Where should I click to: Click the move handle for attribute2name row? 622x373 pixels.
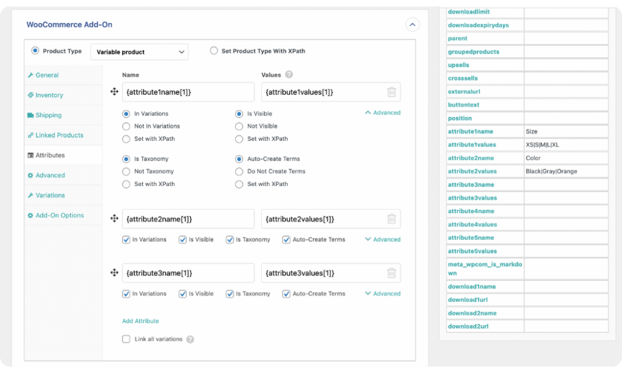[x=114, y=219]
